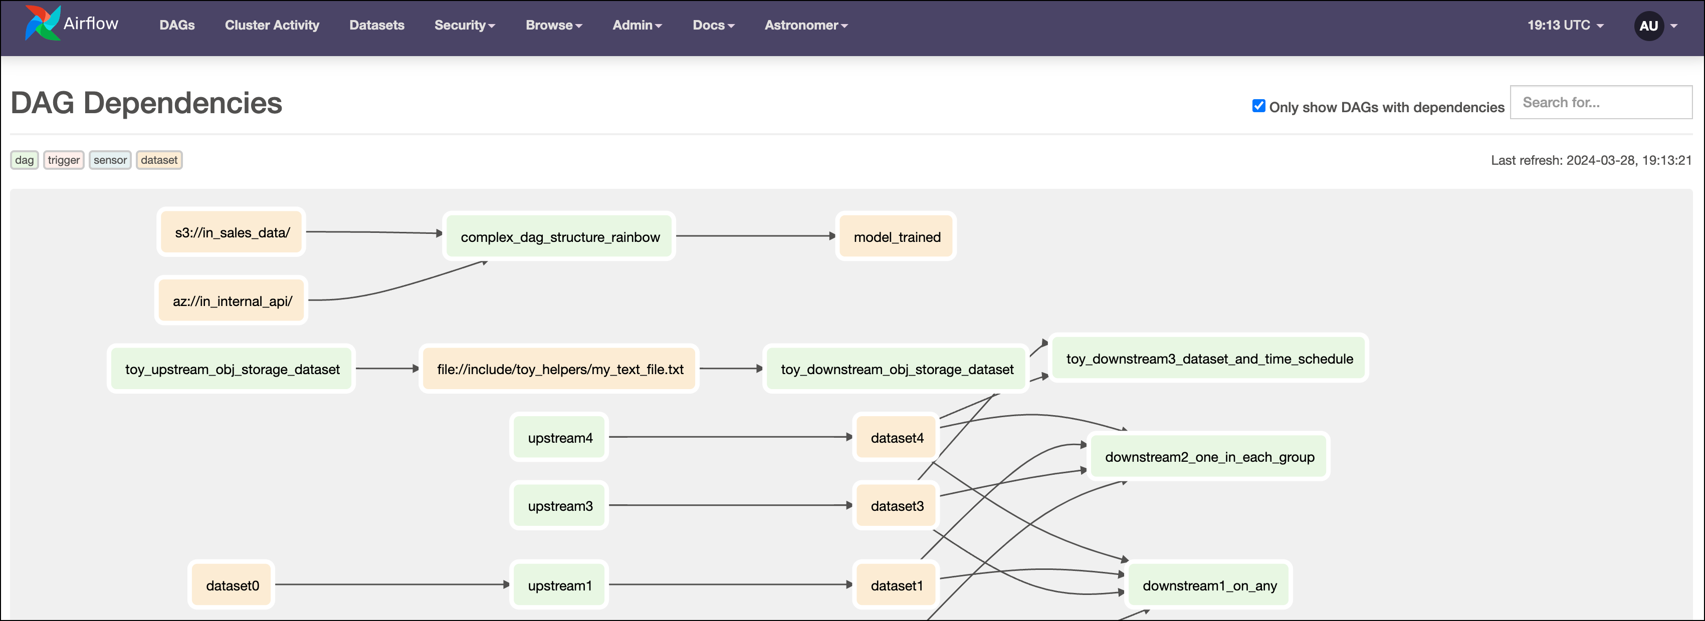Open the toy_upstream_obj_storage_dataset node
Viewport: 1705px width, 621px height.
(232, 369)
